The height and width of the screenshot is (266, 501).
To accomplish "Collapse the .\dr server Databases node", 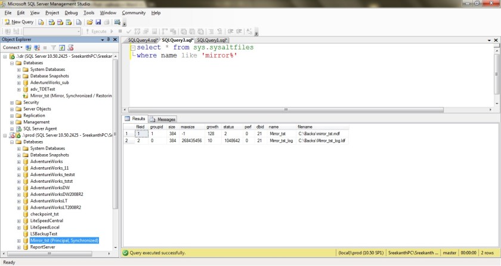I will point(12,62).
